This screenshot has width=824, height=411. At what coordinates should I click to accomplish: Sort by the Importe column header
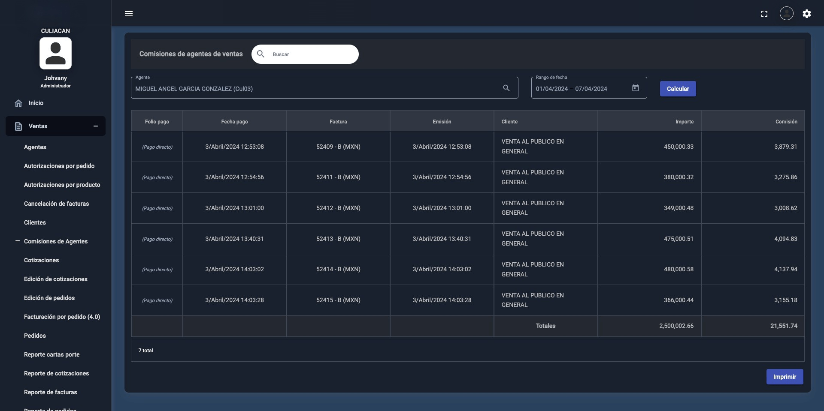tap(684, 122)
